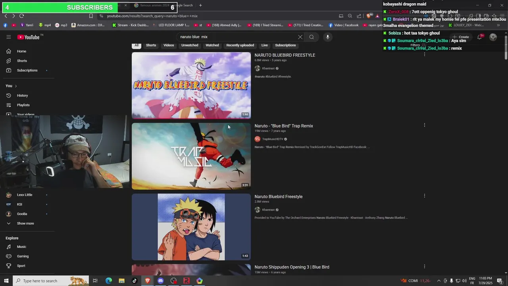Select the Unwatched filter chip

pyautogui.click(x=190, y=45)
